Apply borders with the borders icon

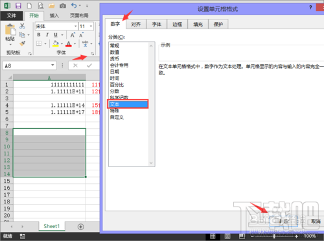[x=39, y=43]
